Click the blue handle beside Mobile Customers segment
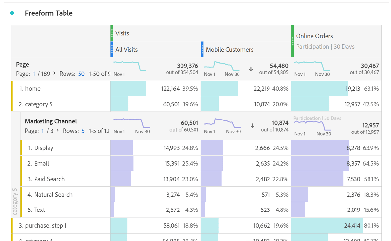 pos(202,49)
